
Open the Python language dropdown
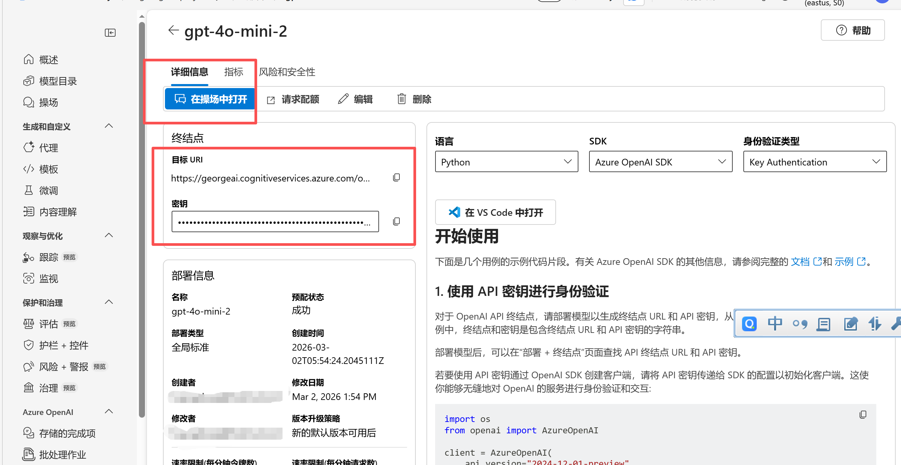coord(506,162)
